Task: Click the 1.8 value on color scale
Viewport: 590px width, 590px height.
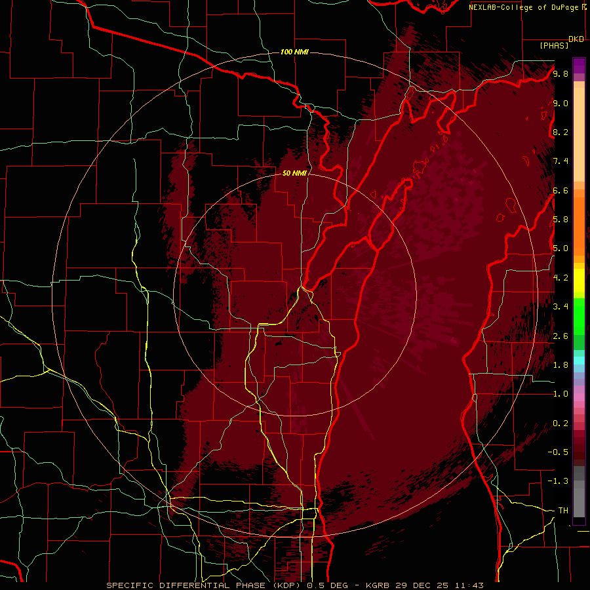Action: tap(560, 365)
